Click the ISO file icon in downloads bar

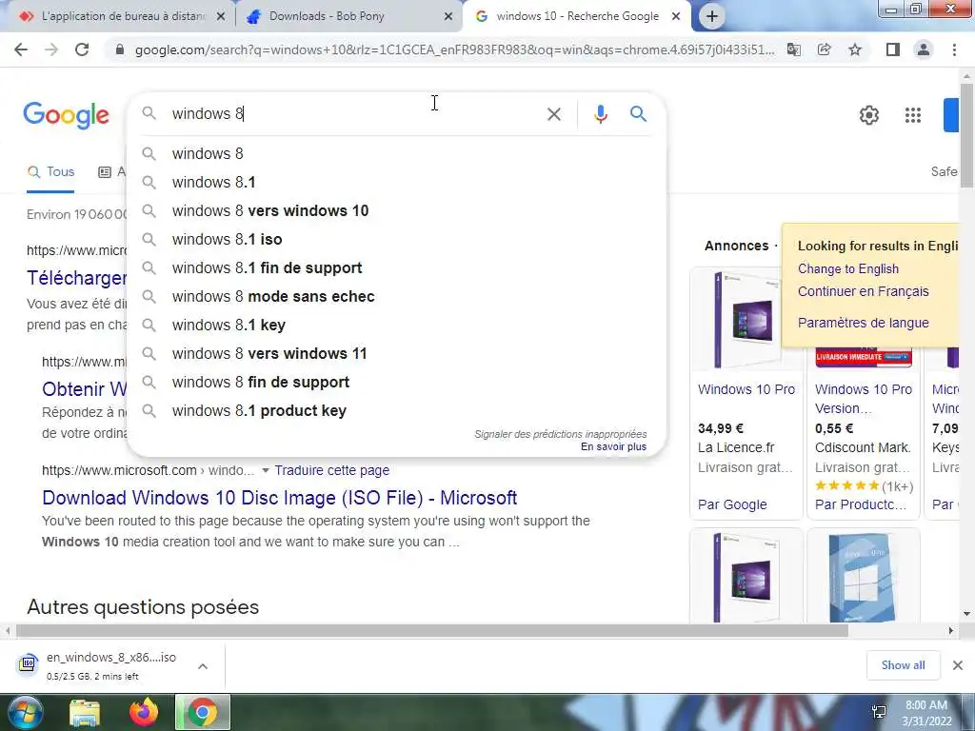tap(28, 664)
